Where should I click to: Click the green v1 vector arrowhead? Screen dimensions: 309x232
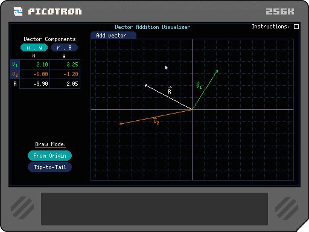point(217,71)
